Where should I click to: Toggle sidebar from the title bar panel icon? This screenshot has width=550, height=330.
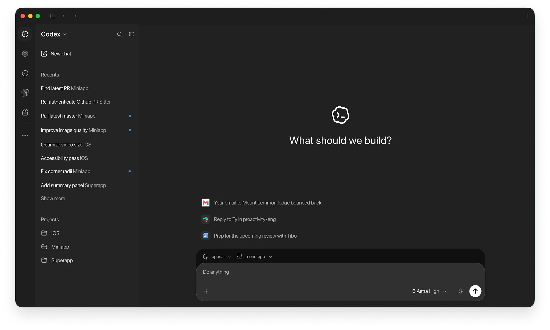pos(53,16)
